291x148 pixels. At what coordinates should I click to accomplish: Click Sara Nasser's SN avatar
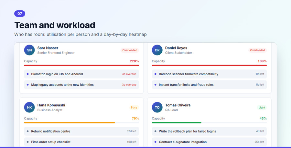click(29, 50)
